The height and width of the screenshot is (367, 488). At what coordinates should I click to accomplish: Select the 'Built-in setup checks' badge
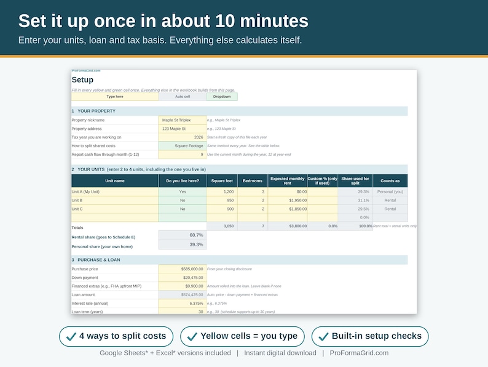370,336
